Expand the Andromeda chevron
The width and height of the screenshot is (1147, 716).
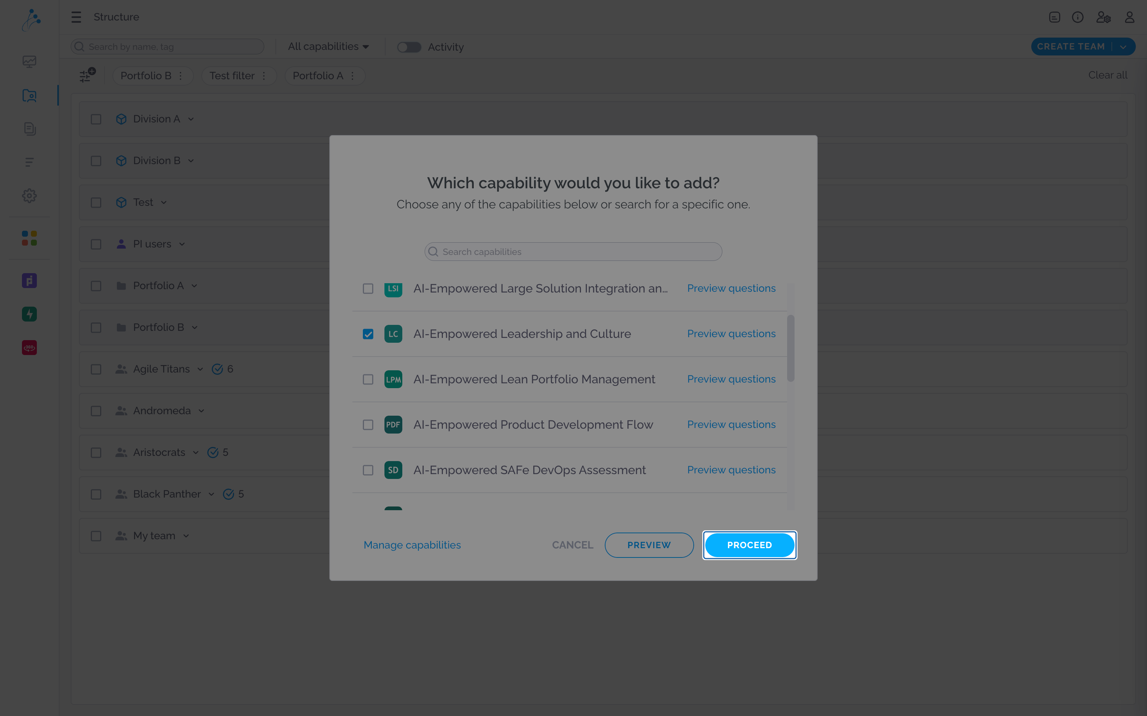coord(201,410)
